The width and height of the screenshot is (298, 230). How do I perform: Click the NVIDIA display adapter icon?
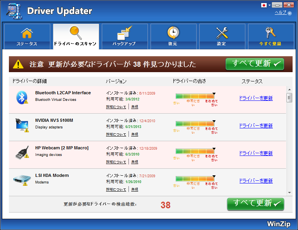click(x=22, y=125)
